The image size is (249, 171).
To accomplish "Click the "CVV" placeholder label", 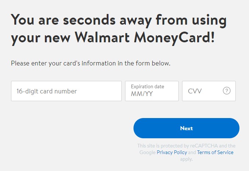I will tap(195, 91).
